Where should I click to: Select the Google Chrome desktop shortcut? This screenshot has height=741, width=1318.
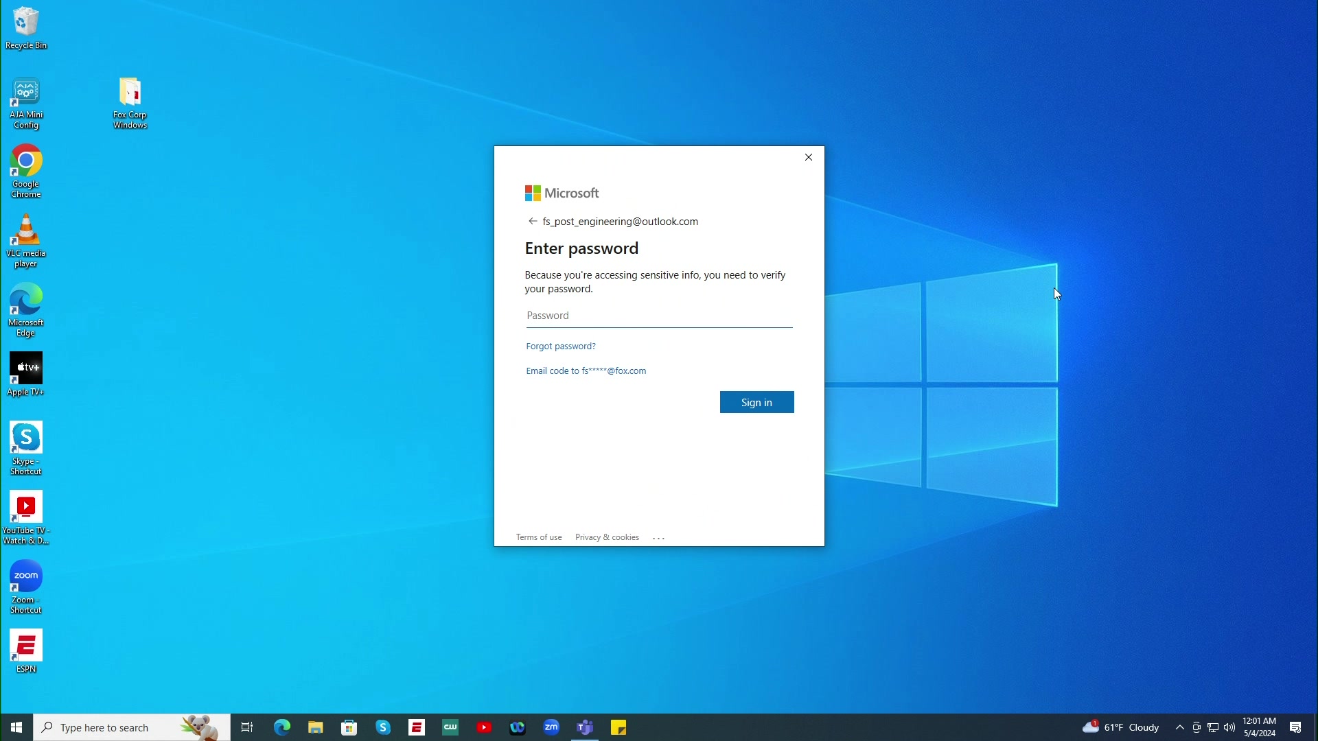(x=26, y=172)
